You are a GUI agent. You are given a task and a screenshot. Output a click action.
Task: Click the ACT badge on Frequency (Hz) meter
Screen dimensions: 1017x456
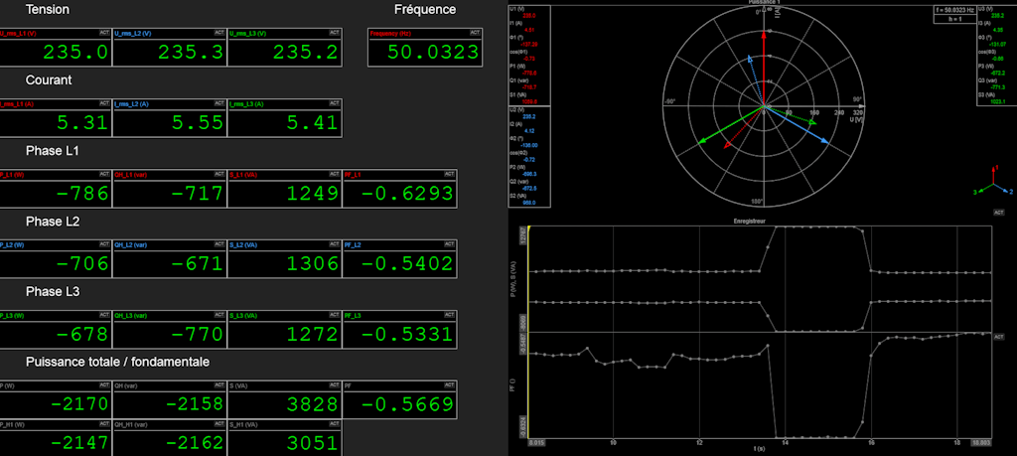(x=476, y=32)
